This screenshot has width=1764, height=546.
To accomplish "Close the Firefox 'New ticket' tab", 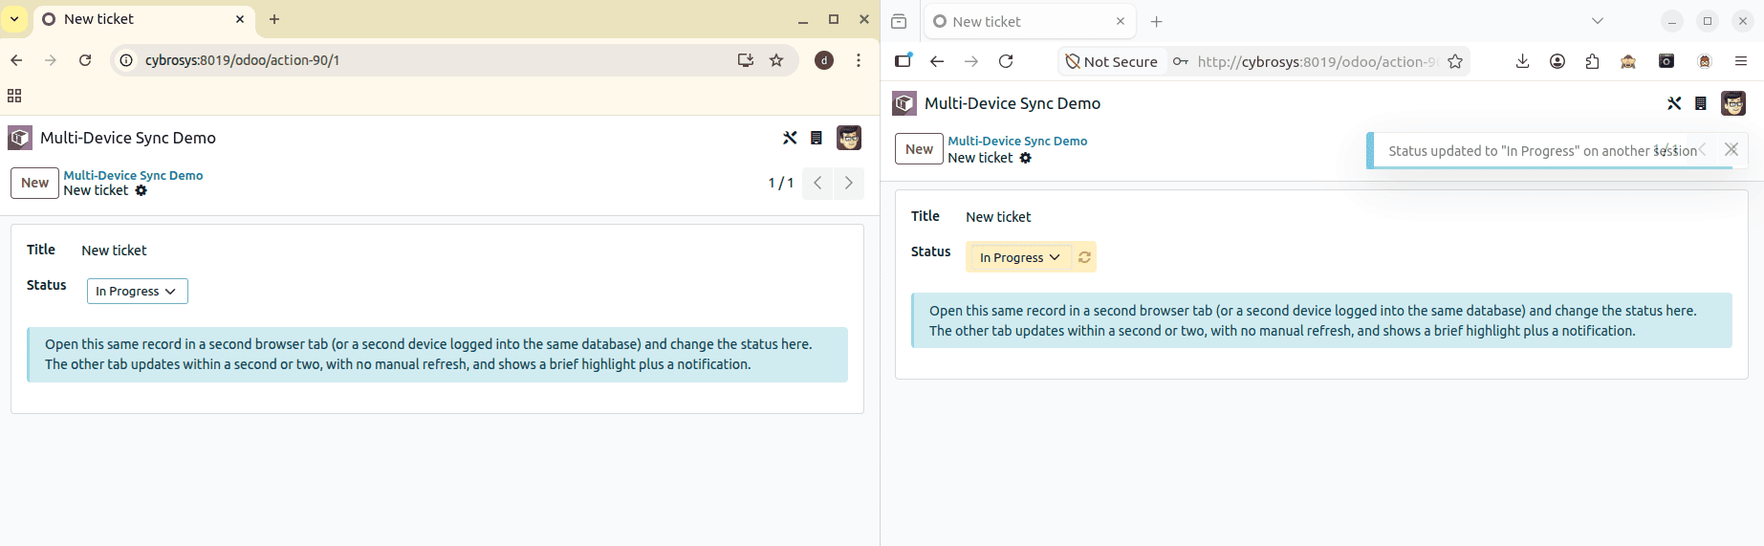I will [1121, 21].
